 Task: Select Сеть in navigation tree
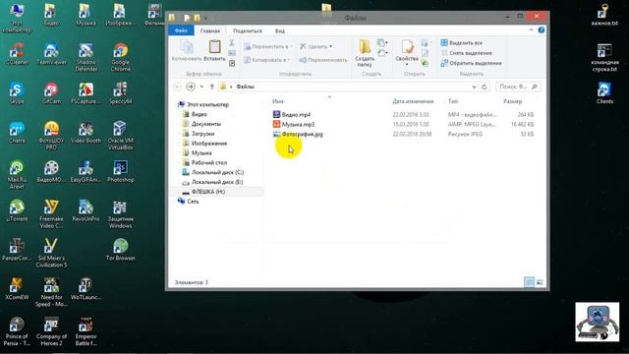click(x=193, y=201)
